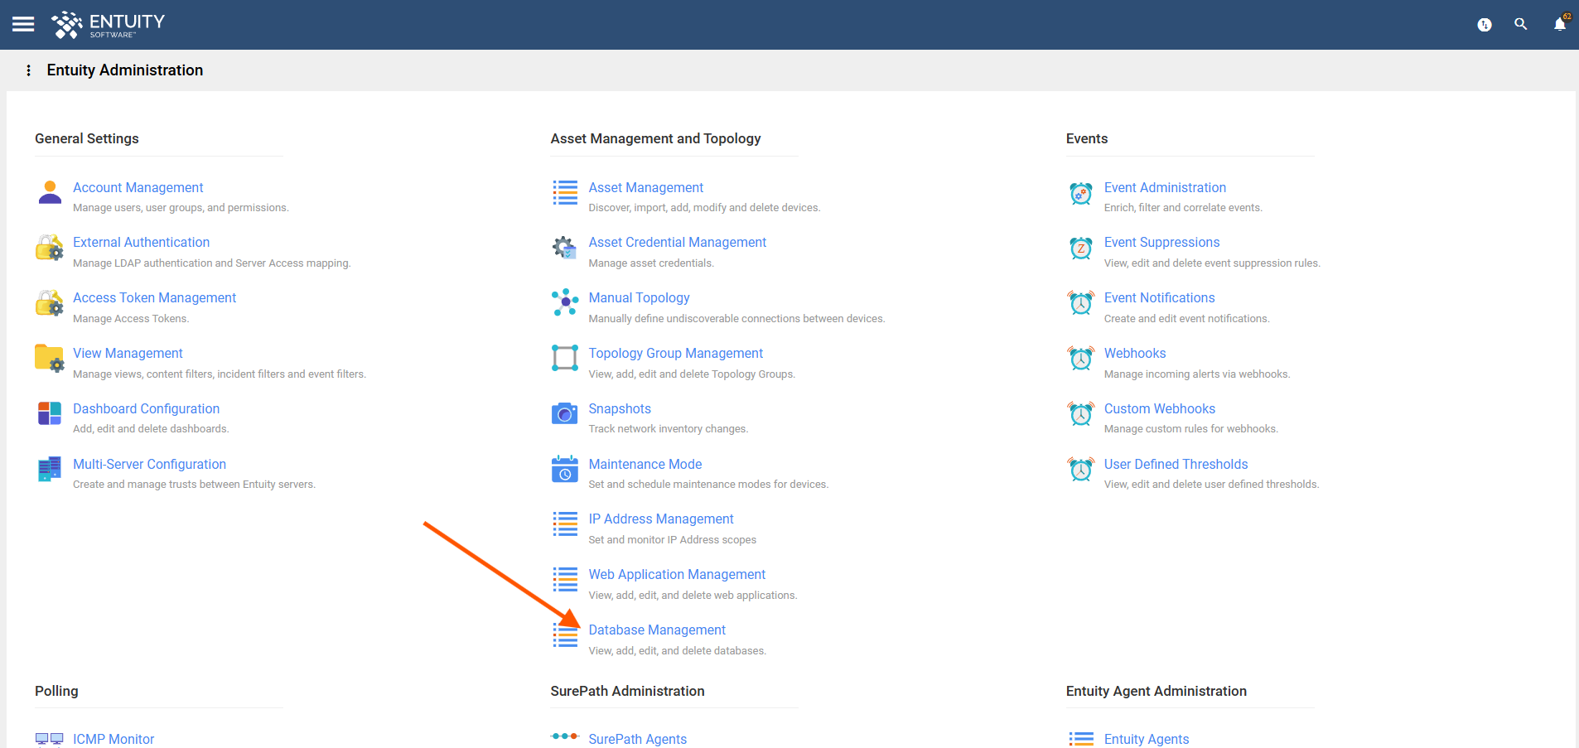The width and height of the screenshot is (1579, 748).
Task: Open External Authentication link
Action: pos(141,242)
